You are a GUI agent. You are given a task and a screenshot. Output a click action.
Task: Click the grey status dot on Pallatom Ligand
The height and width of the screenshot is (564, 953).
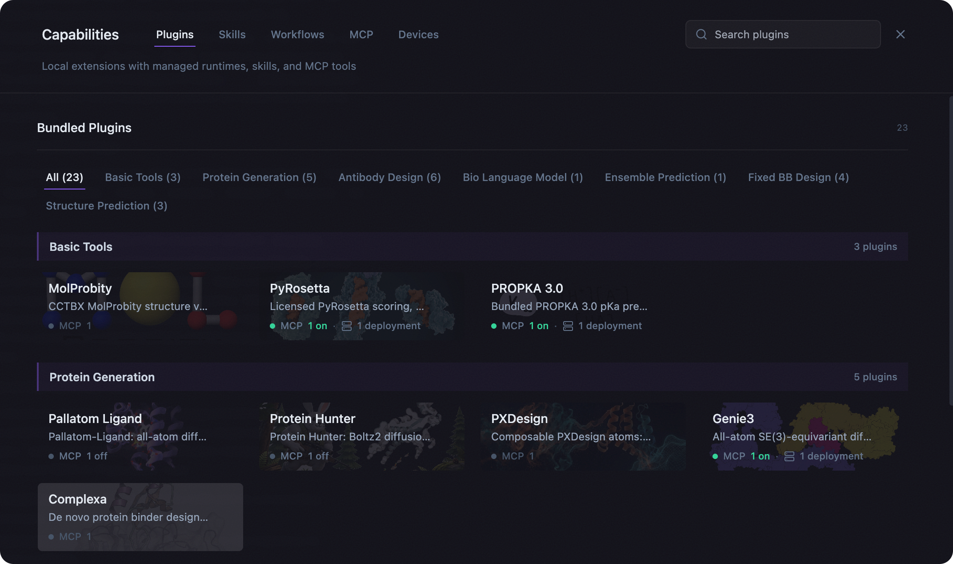coord(51,456)
